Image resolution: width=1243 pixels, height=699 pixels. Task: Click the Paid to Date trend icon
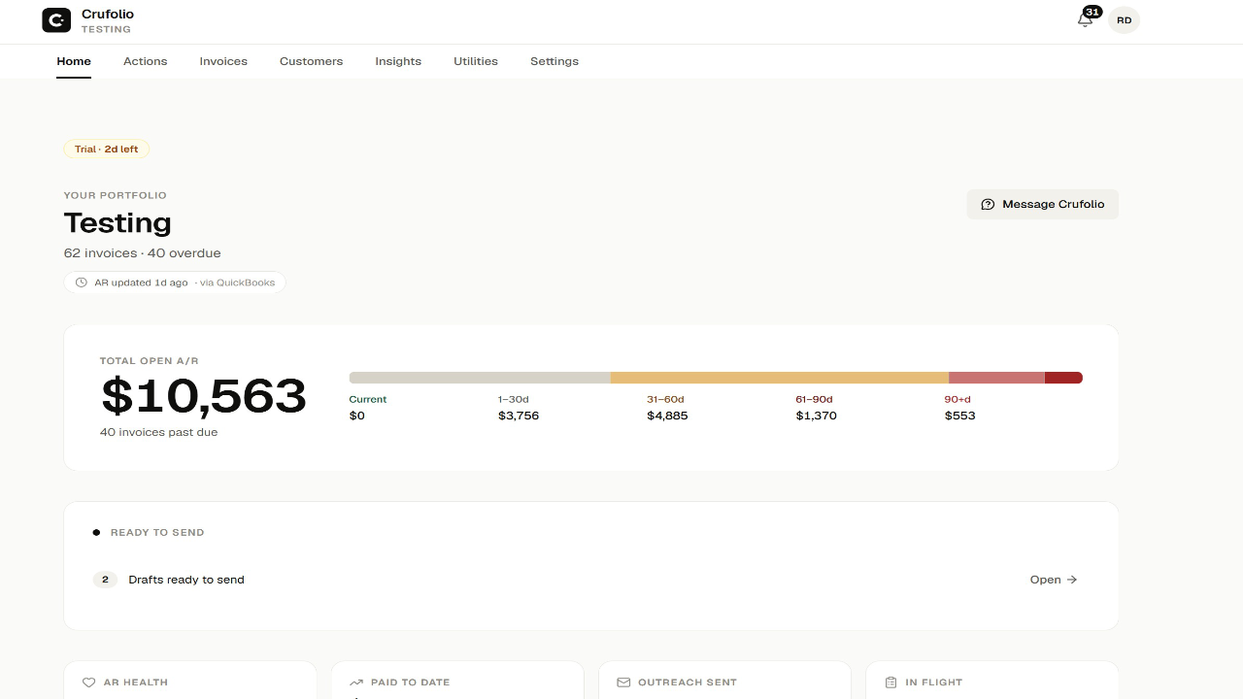356,682
